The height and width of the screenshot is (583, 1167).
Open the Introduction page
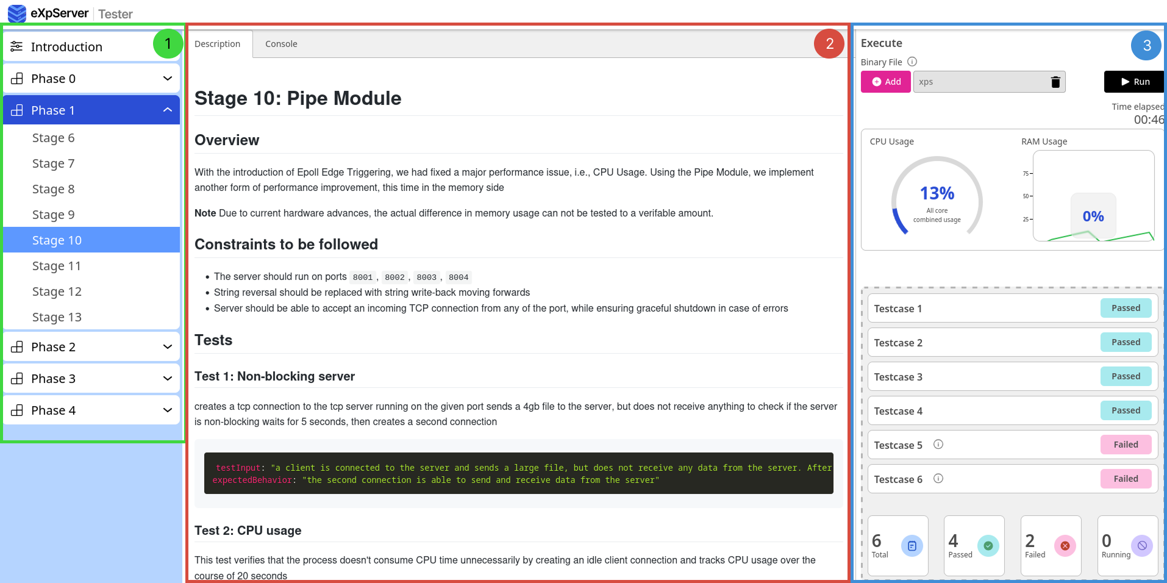point(66,47)
